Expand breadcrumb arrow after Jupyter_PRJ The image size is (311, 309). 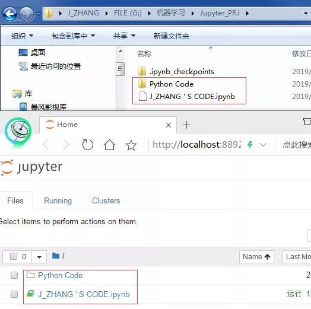[x=247, y=13]
